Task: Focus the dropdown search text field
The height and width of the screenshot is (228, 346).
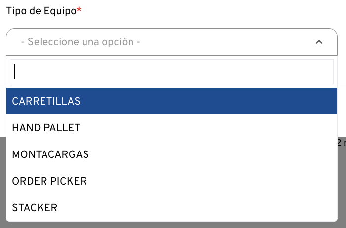Action: click(172, 72)
